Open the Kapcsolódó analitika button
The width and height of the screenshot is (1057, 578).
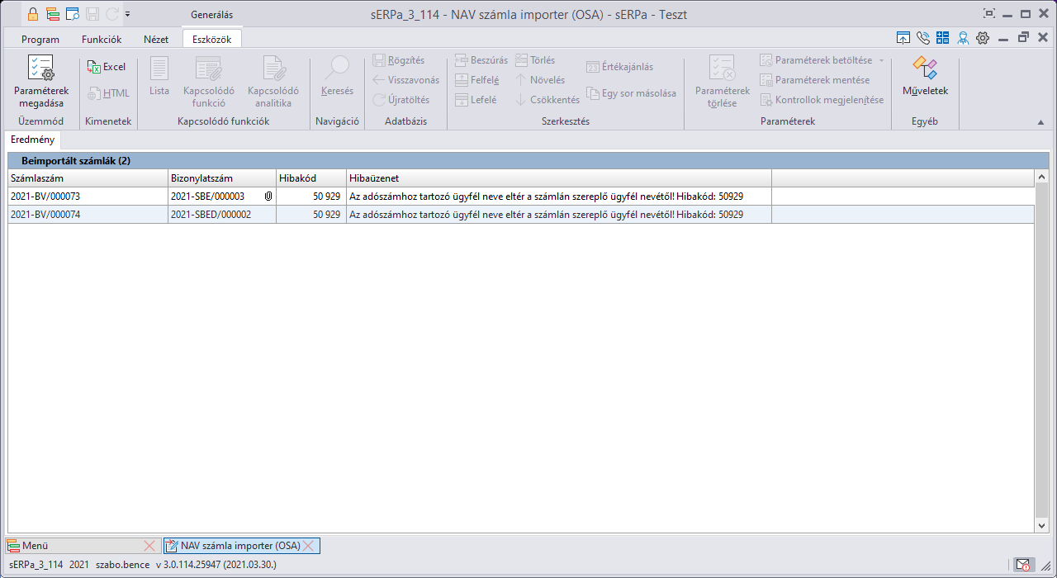tap(273, 82)
